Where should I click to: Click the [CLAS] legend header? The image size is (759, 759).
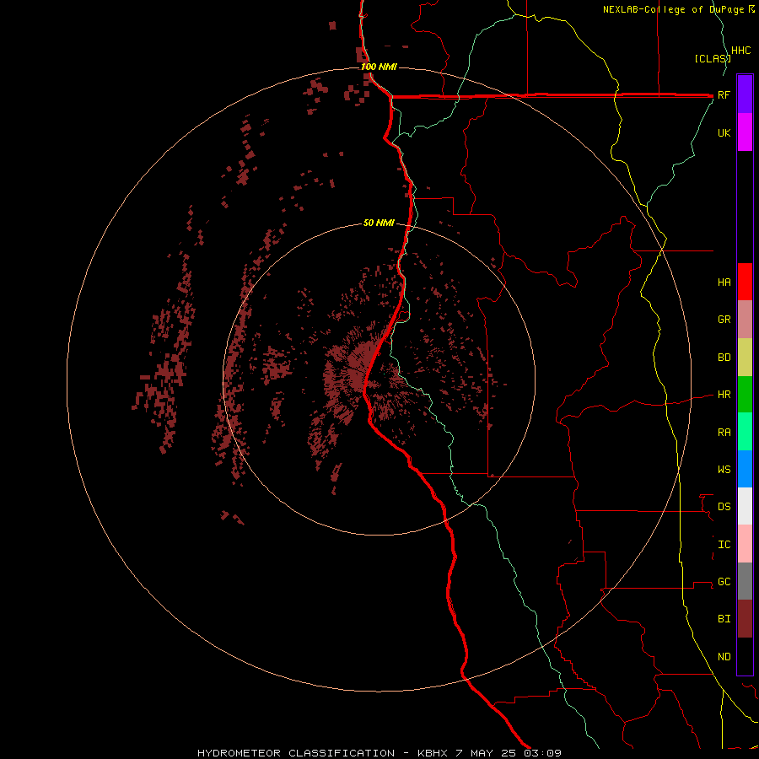click(712, 58)
